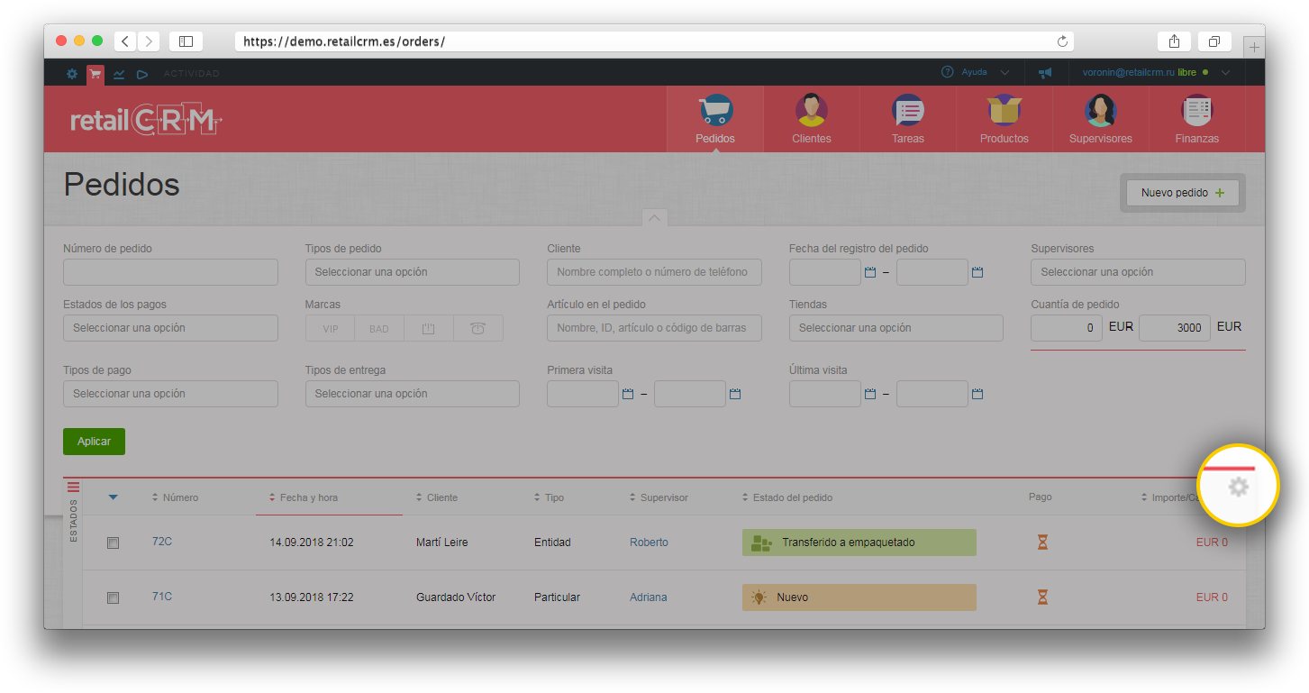Open the Tiendas dropdown
1309x693 pixels.
click(x=895, y=328)
